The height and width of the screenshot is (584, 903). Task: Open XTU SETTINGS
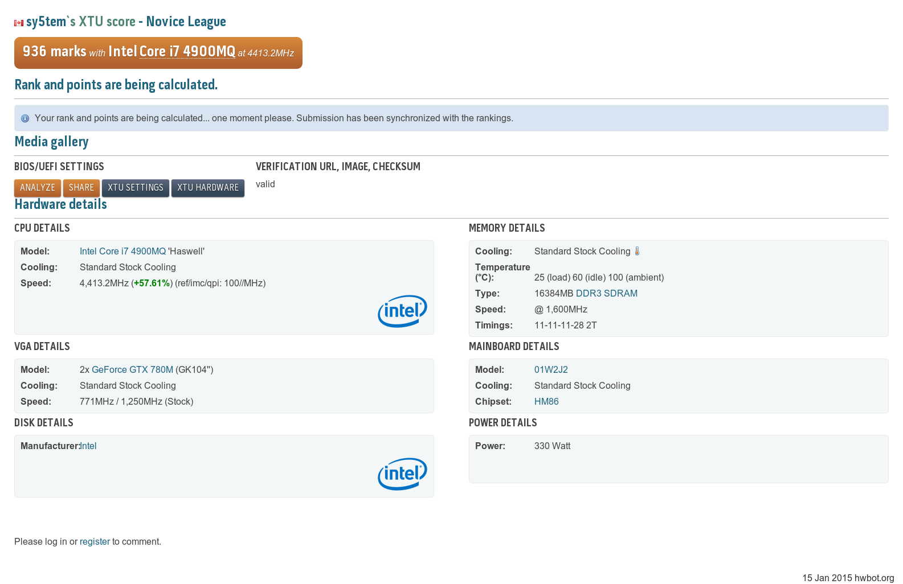click(x=136, y=188)
